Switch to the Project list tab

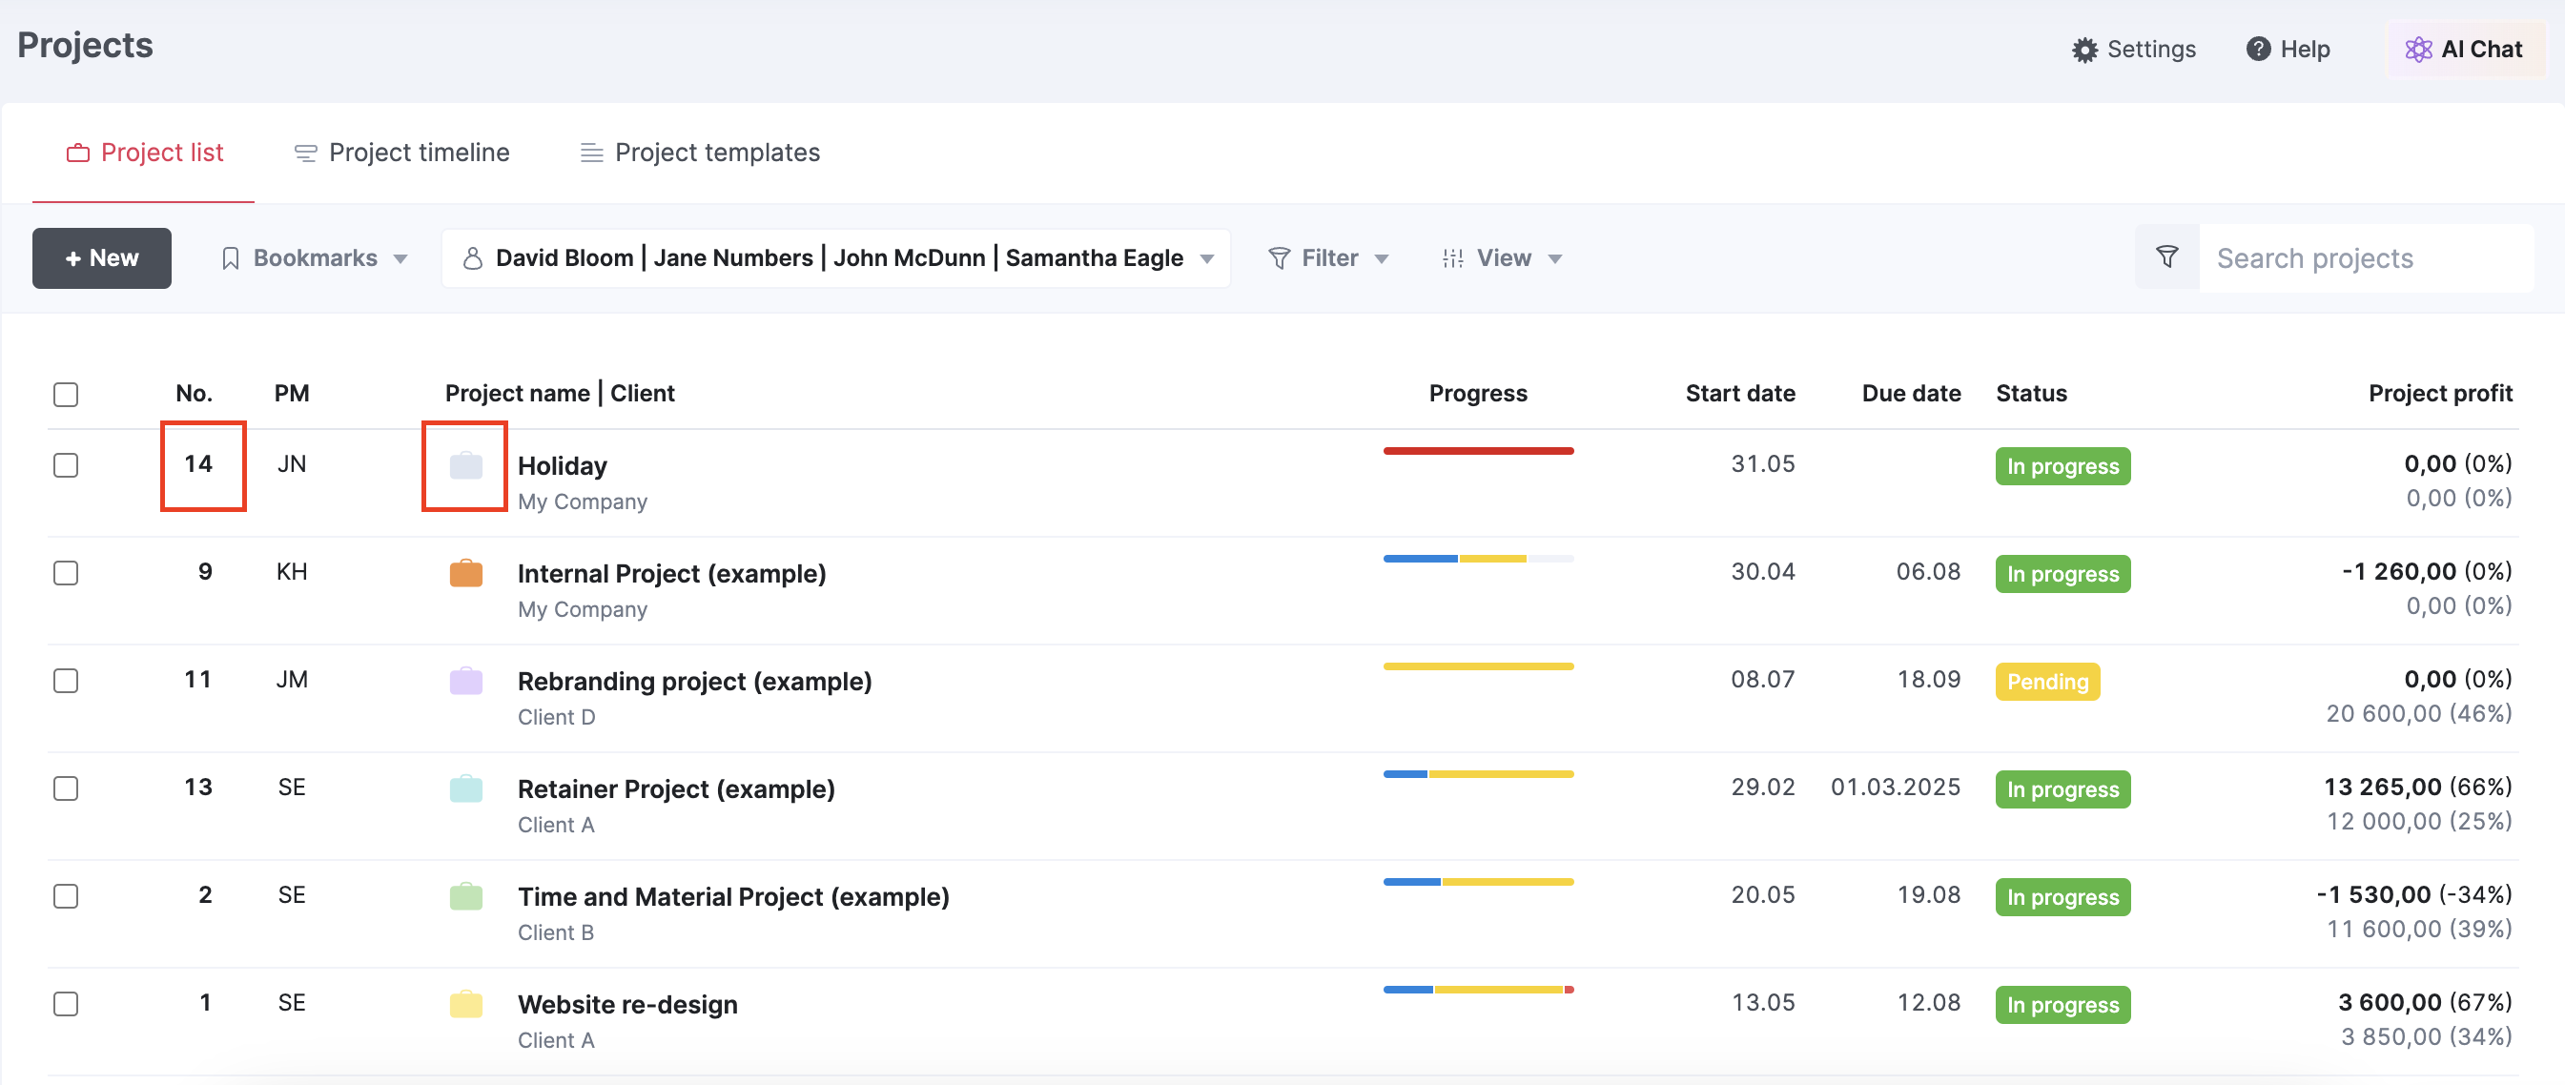coord(144,154)
